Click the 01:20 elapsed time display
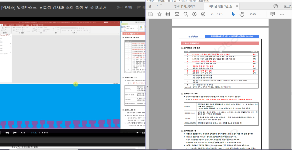 click(34, 133)
